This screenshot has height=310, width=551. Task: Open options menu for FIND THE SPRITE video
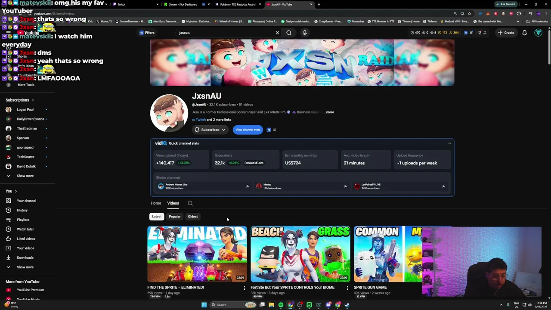tap(244, 288)
